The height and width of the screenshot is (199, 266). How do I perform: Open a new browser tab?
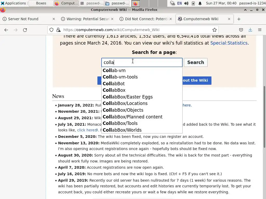pyautogui.click(x=239, y=19)
